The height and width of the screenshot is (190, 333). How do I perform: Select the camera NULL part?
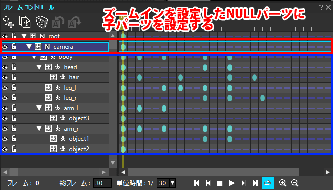(55, 47)
